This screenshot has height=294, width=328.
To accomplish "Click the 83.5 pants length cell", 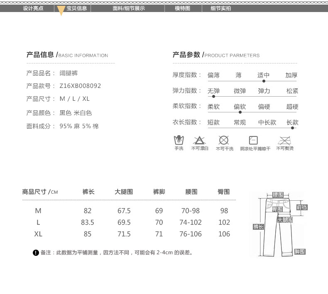I will pos(88,222).
